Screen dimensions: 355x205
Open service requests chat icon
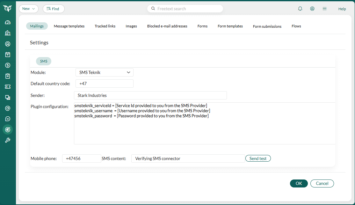pos(7,119)
